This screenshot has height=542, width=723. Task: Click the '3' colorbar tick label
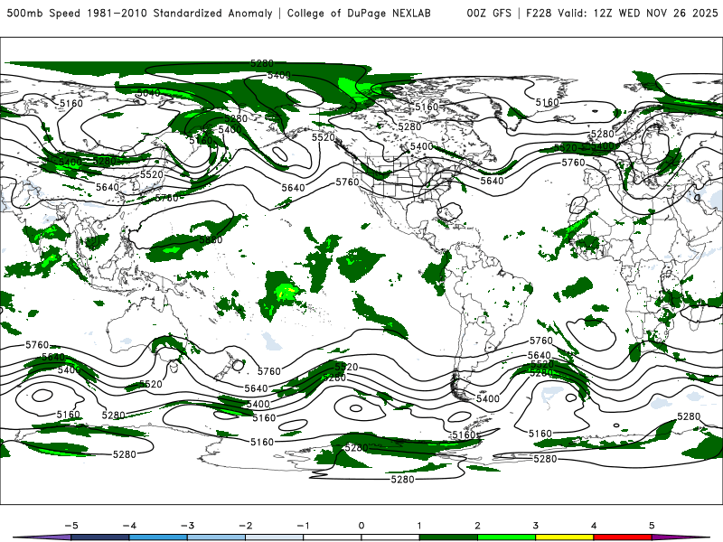coord(536,526)
